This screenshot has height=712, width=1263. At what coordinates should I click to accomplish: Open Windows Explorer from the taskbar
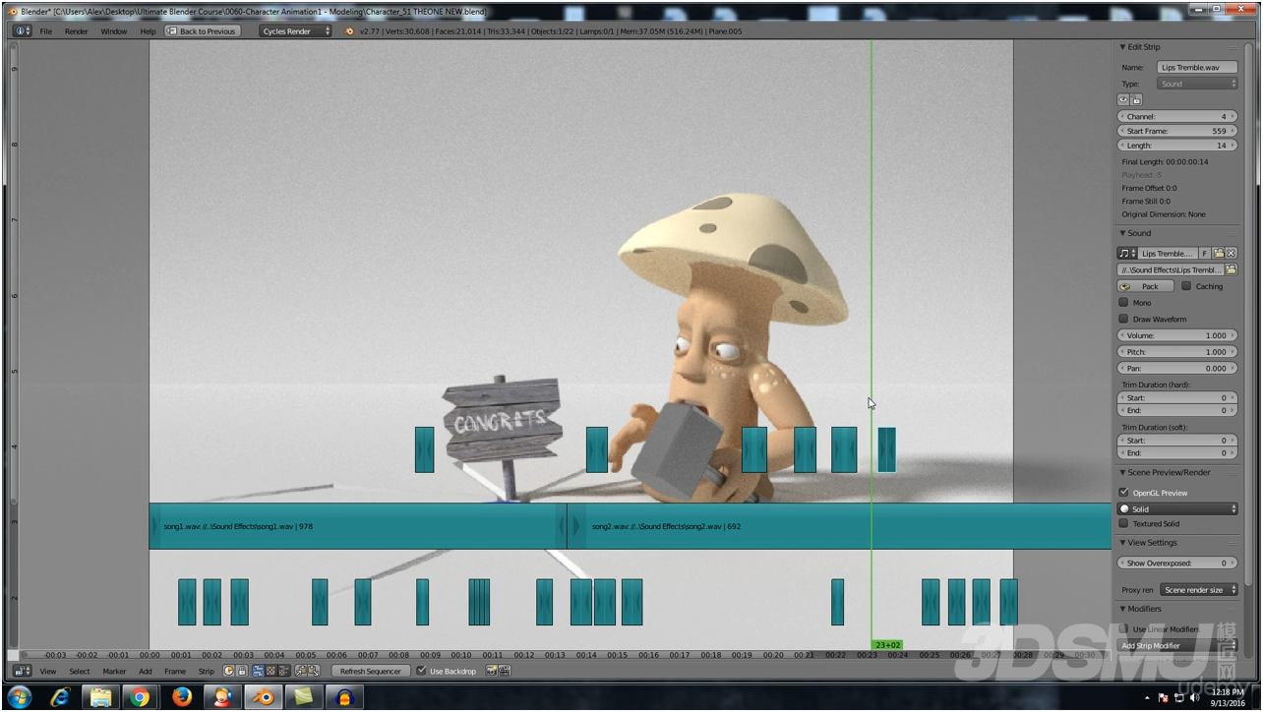click(100, 697)
